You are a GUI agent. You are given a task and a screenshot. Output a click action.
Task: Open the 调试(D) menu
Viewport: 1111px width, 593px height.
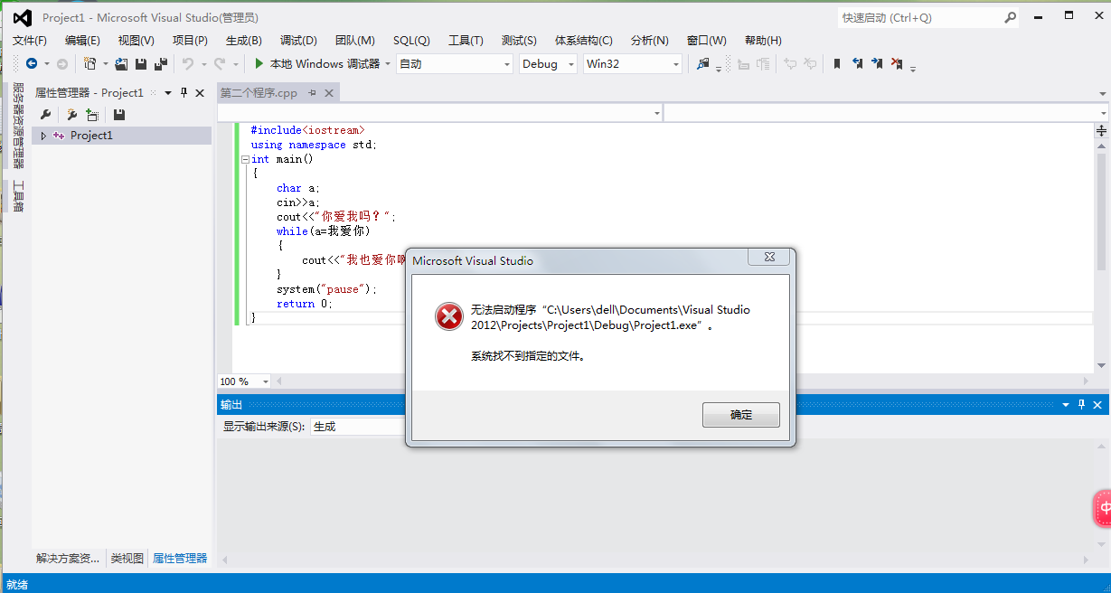click(x=298, y=41)
